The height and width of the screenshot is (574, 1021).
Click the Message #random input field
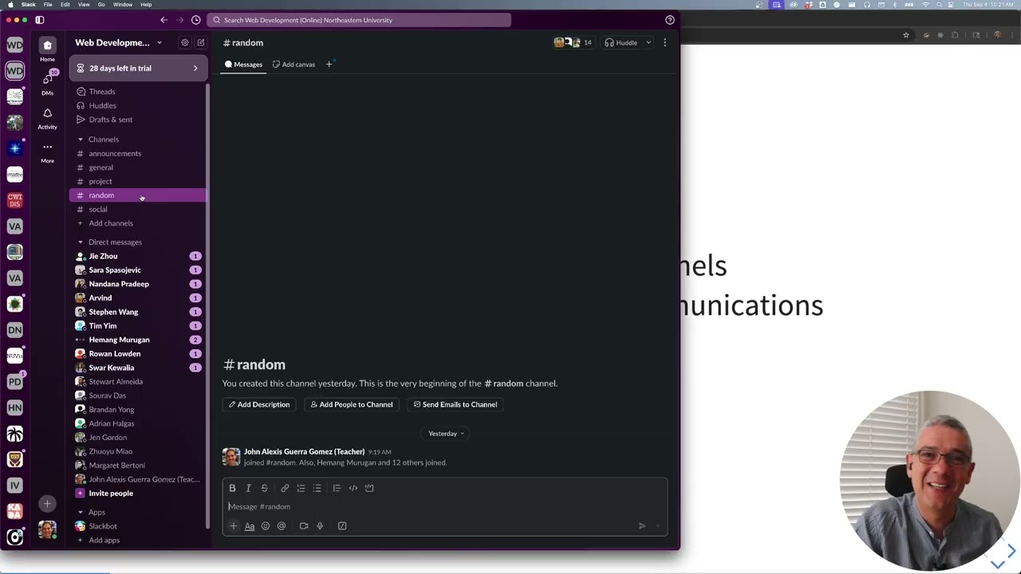[445, 506]
